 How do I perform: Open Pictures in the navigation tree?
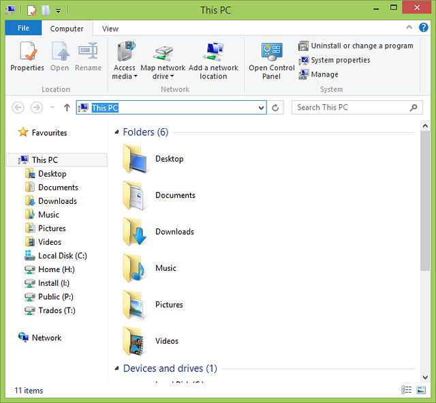[x=46, y=228]
